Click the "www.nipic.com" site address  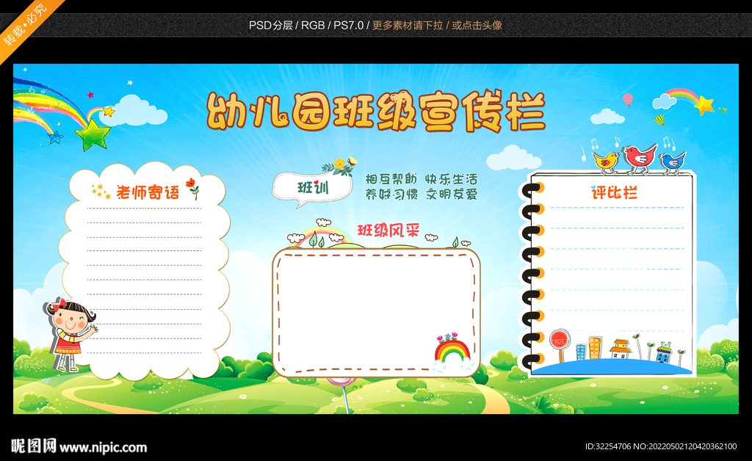click(x=103, y=448)
